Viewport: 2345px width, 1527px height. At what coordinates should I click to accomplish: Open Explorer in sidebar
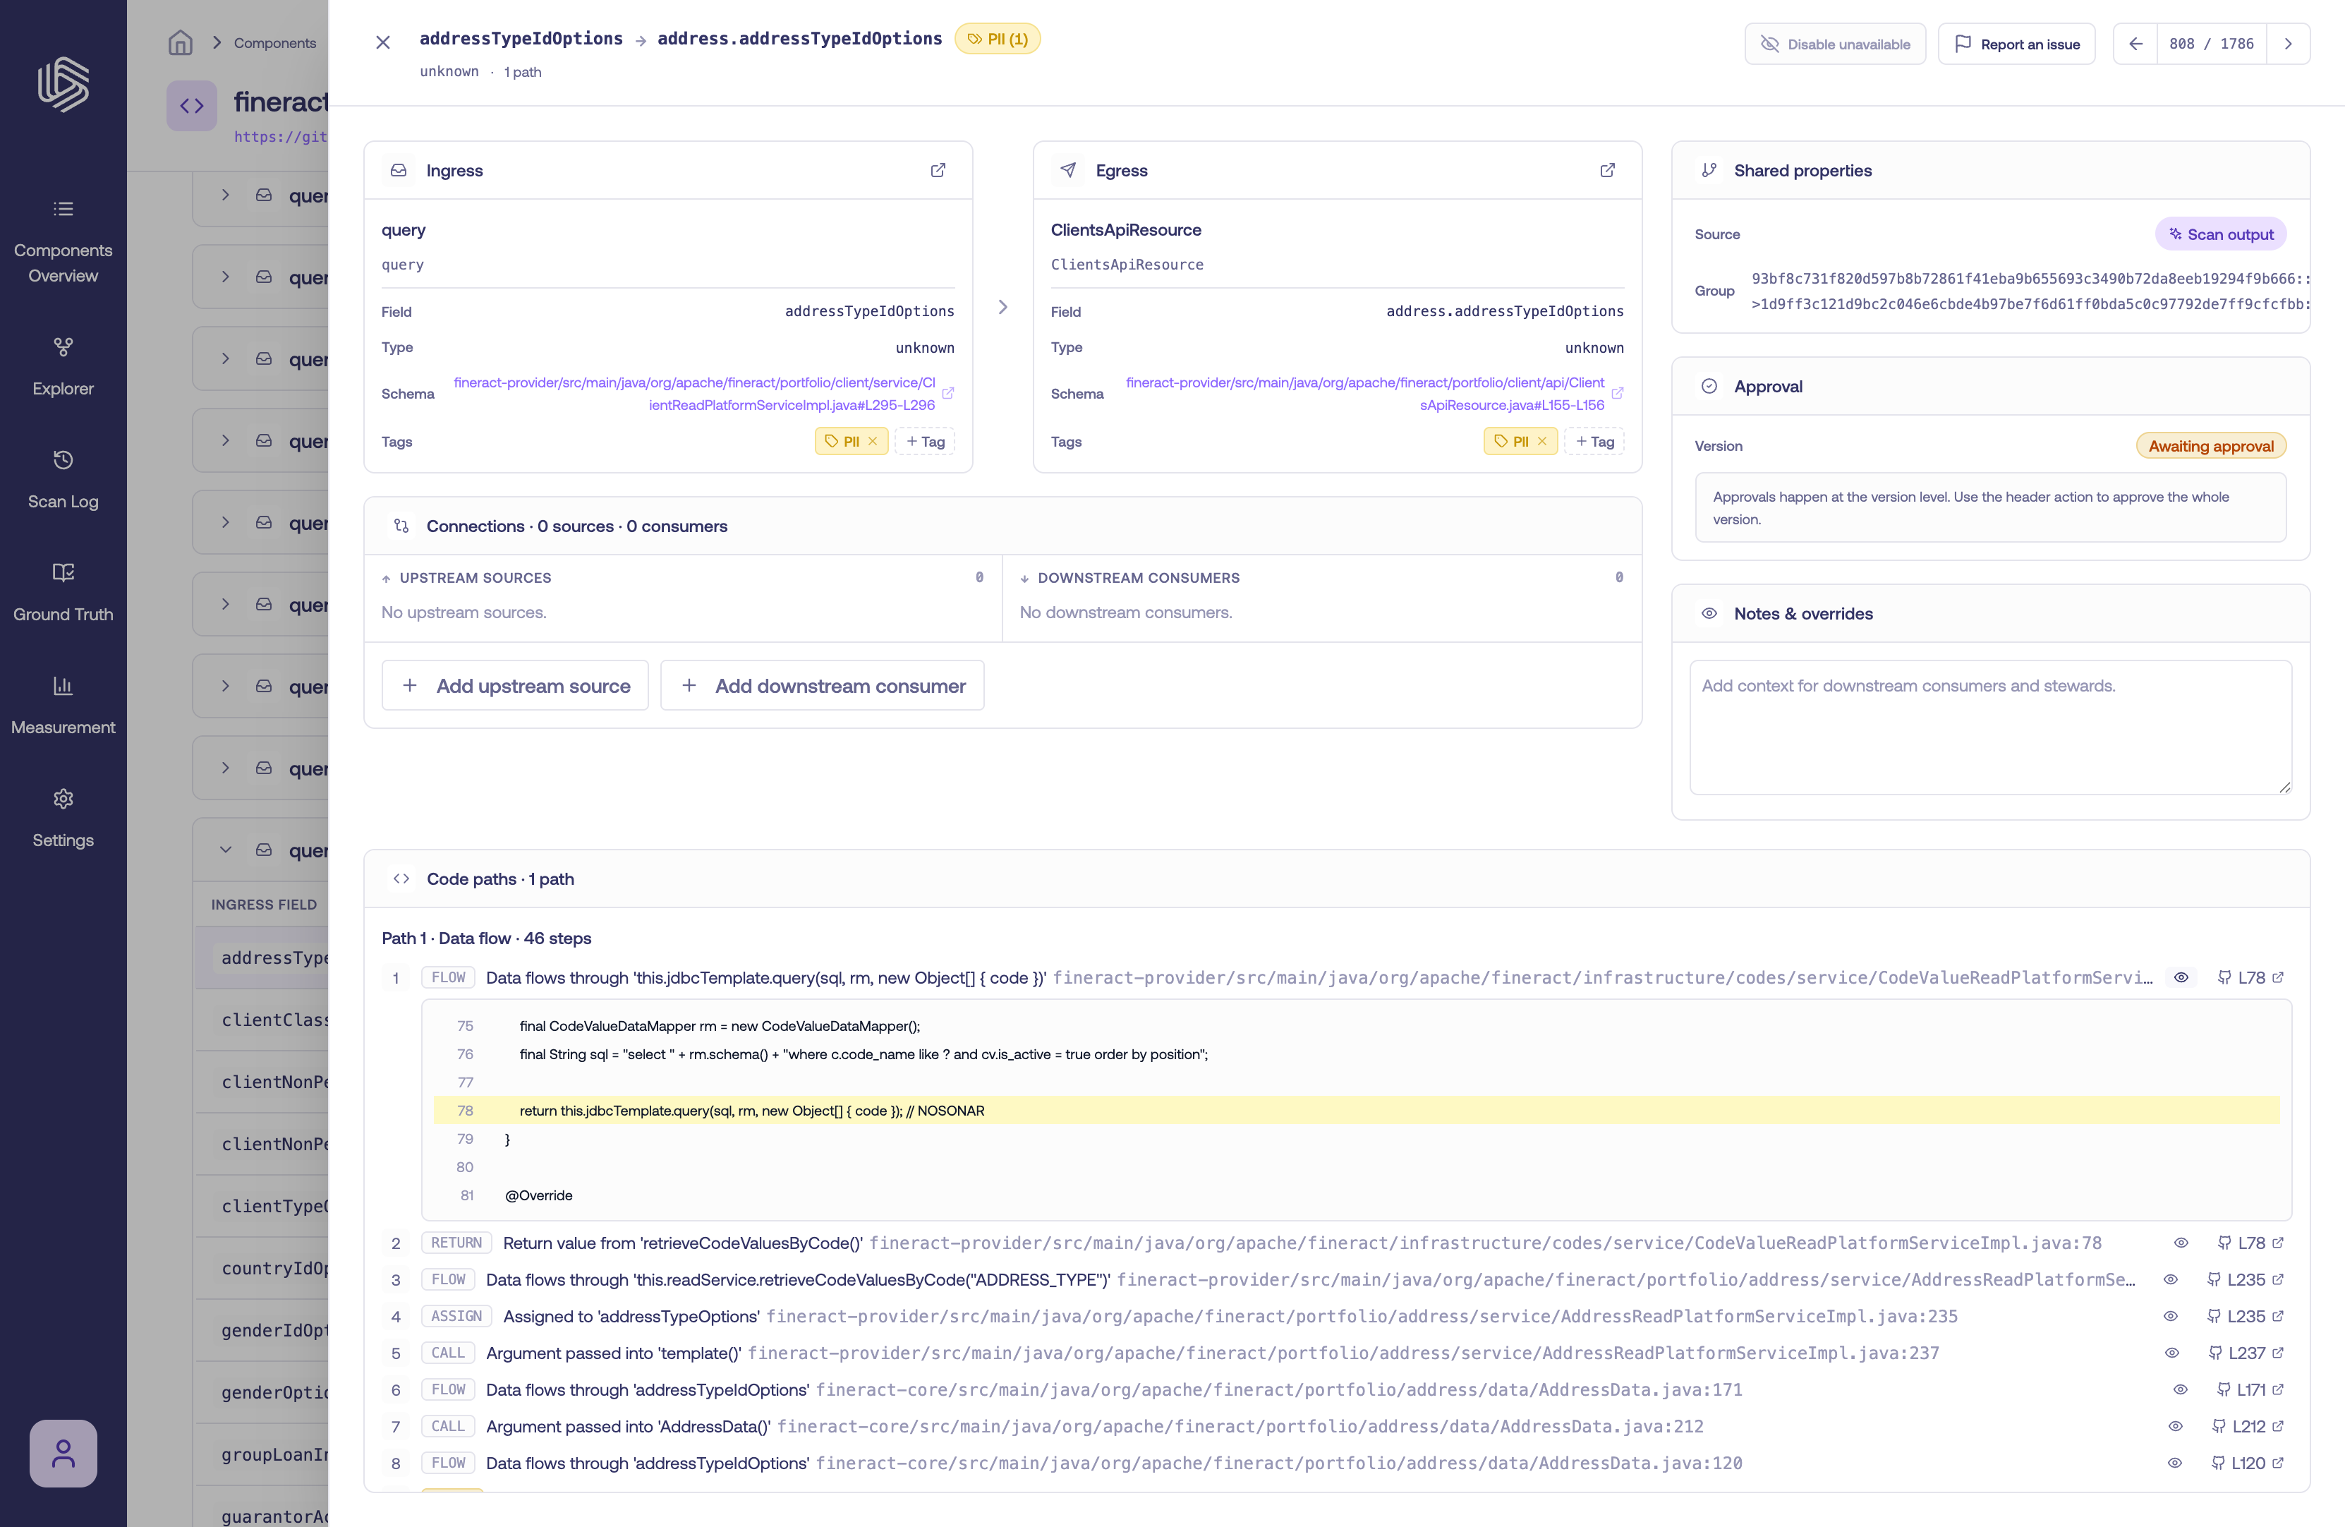tap(63, 367)
